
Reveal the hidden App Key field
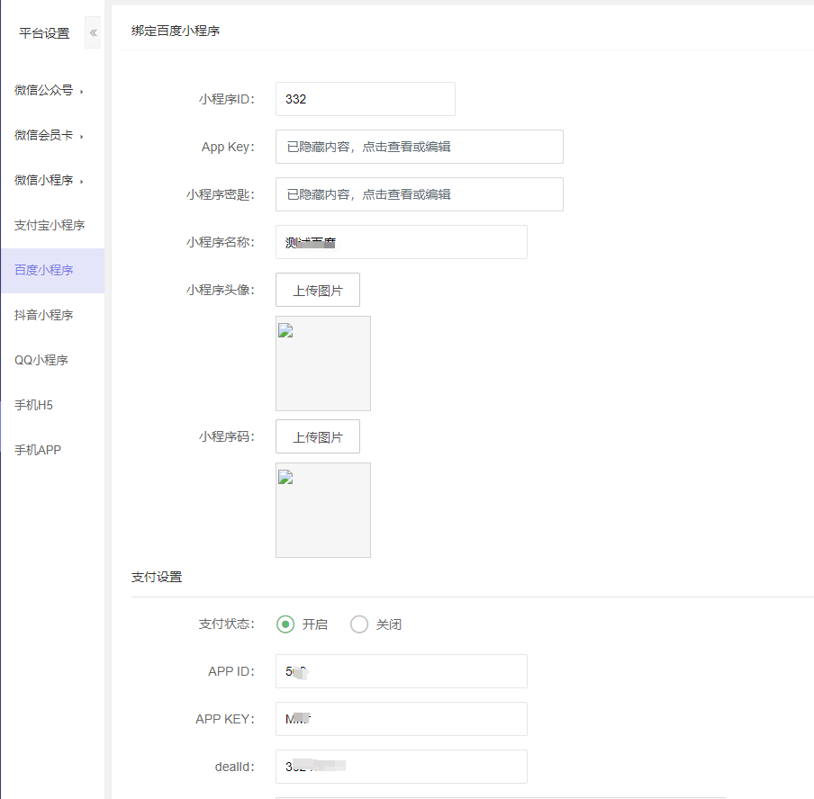coord(419,147)
